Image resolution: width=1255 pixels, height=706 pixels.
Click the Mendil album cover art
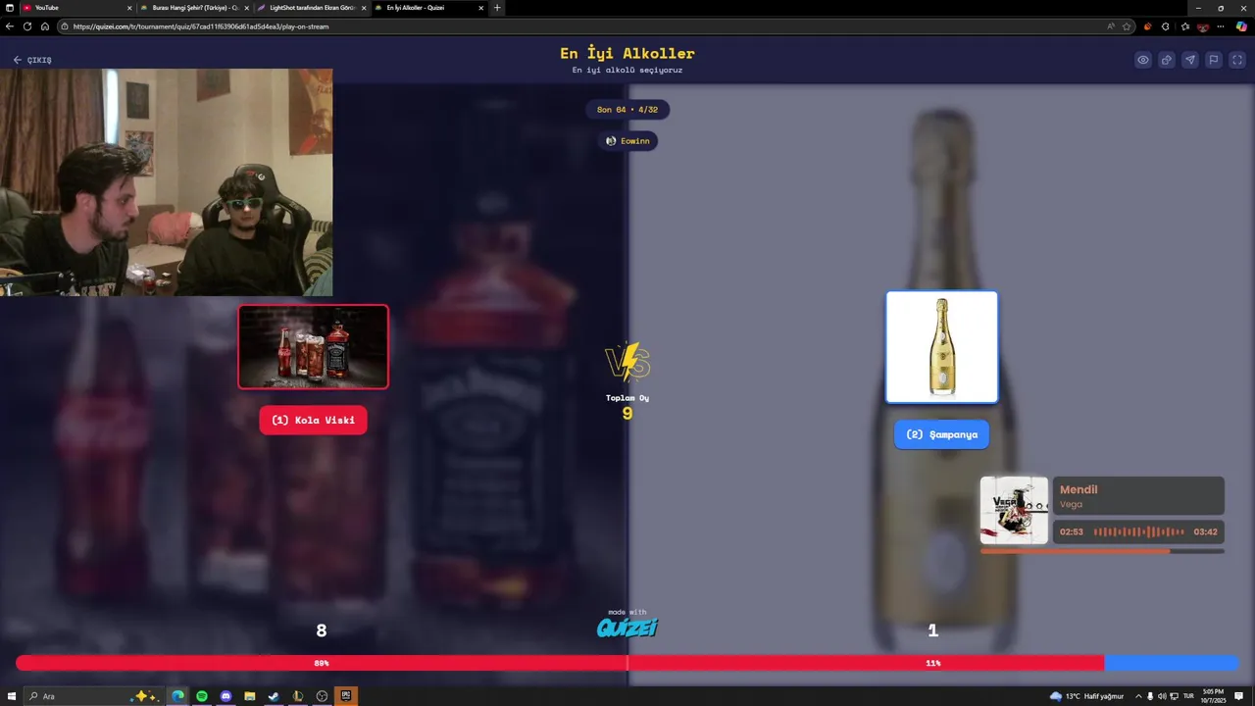coord(1014,510)
